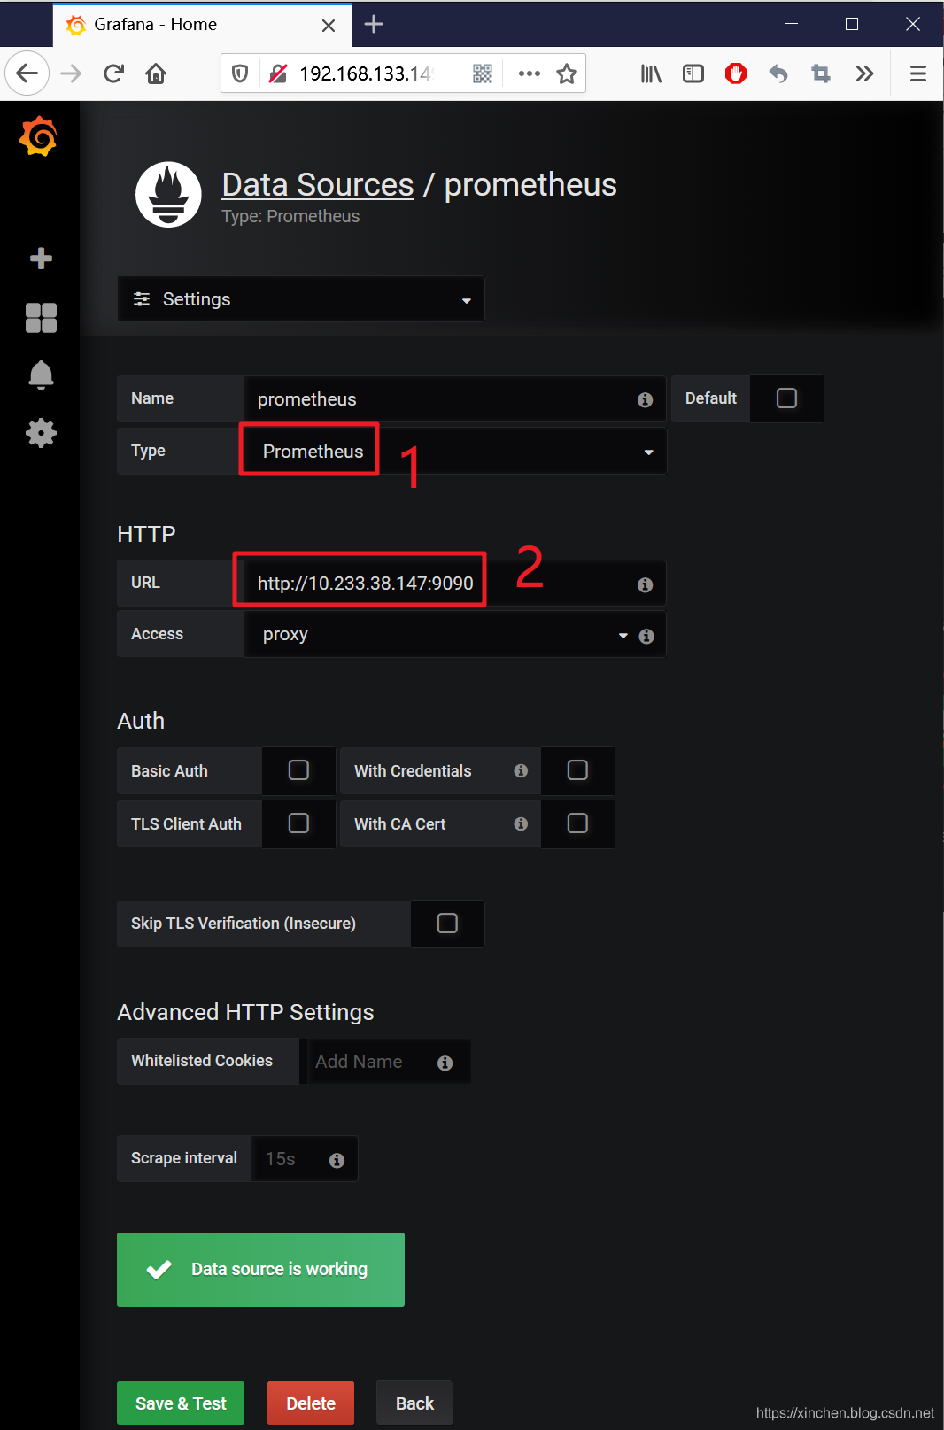Click the crop screenshot extension icon
This screenshot has width=944, height=1430.
(821, 73)
